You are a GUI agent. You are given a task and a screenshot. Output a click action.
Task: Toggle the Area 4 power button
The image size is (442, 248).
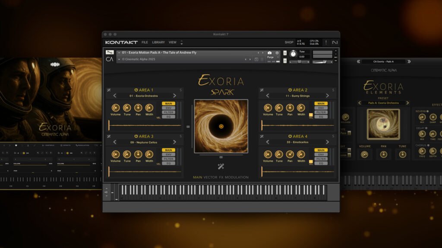click(x=290, y=136)
